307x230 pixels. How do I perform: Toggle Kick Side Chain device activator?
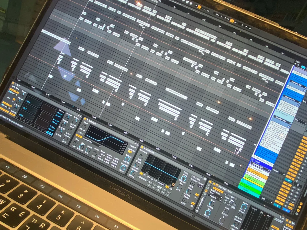pos(214,184)
